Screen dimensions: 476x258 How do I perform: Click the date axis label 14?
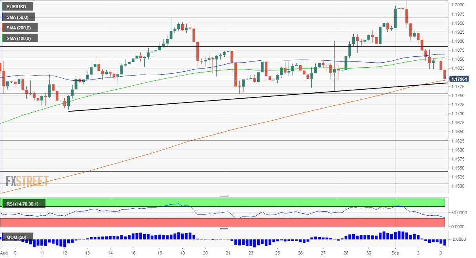pyautogui.click(x=110, y=253)
